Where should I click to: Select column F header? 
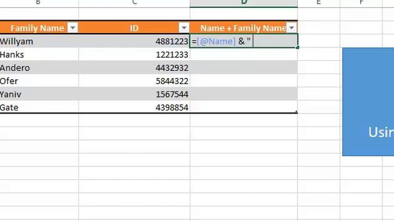tap(361, 3)
